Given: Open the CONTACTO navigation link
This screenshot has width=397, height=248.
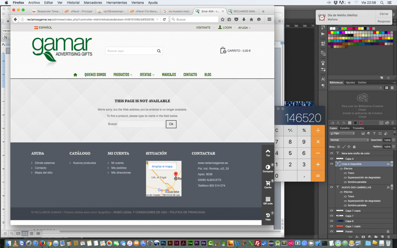Looking at the screenshot, I should tap(190, 75).
